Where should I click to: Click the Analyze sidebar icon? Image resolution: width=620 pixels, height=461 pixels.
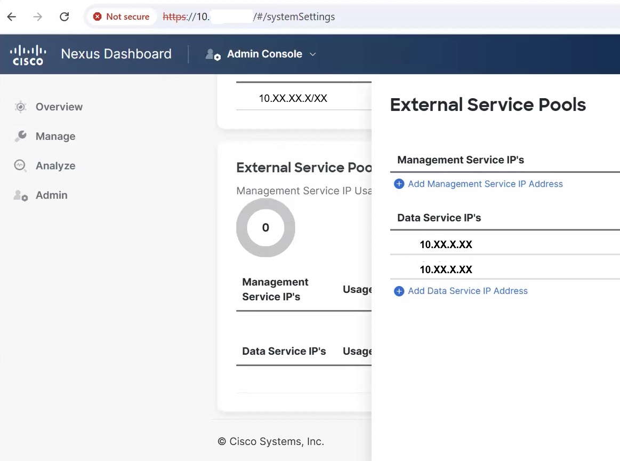(x=21, y=165)
